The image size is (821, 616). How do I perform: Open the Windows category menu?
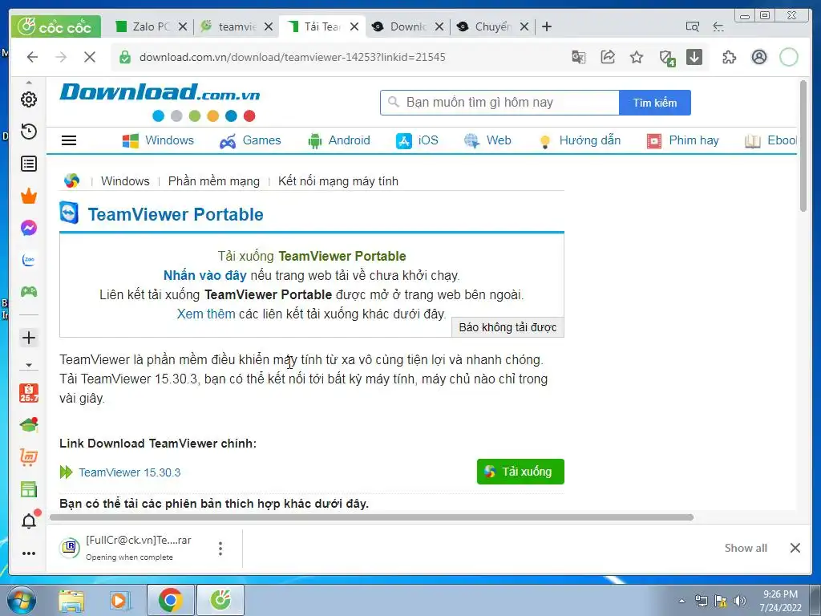pyautogui.click(x=158, y=140)
